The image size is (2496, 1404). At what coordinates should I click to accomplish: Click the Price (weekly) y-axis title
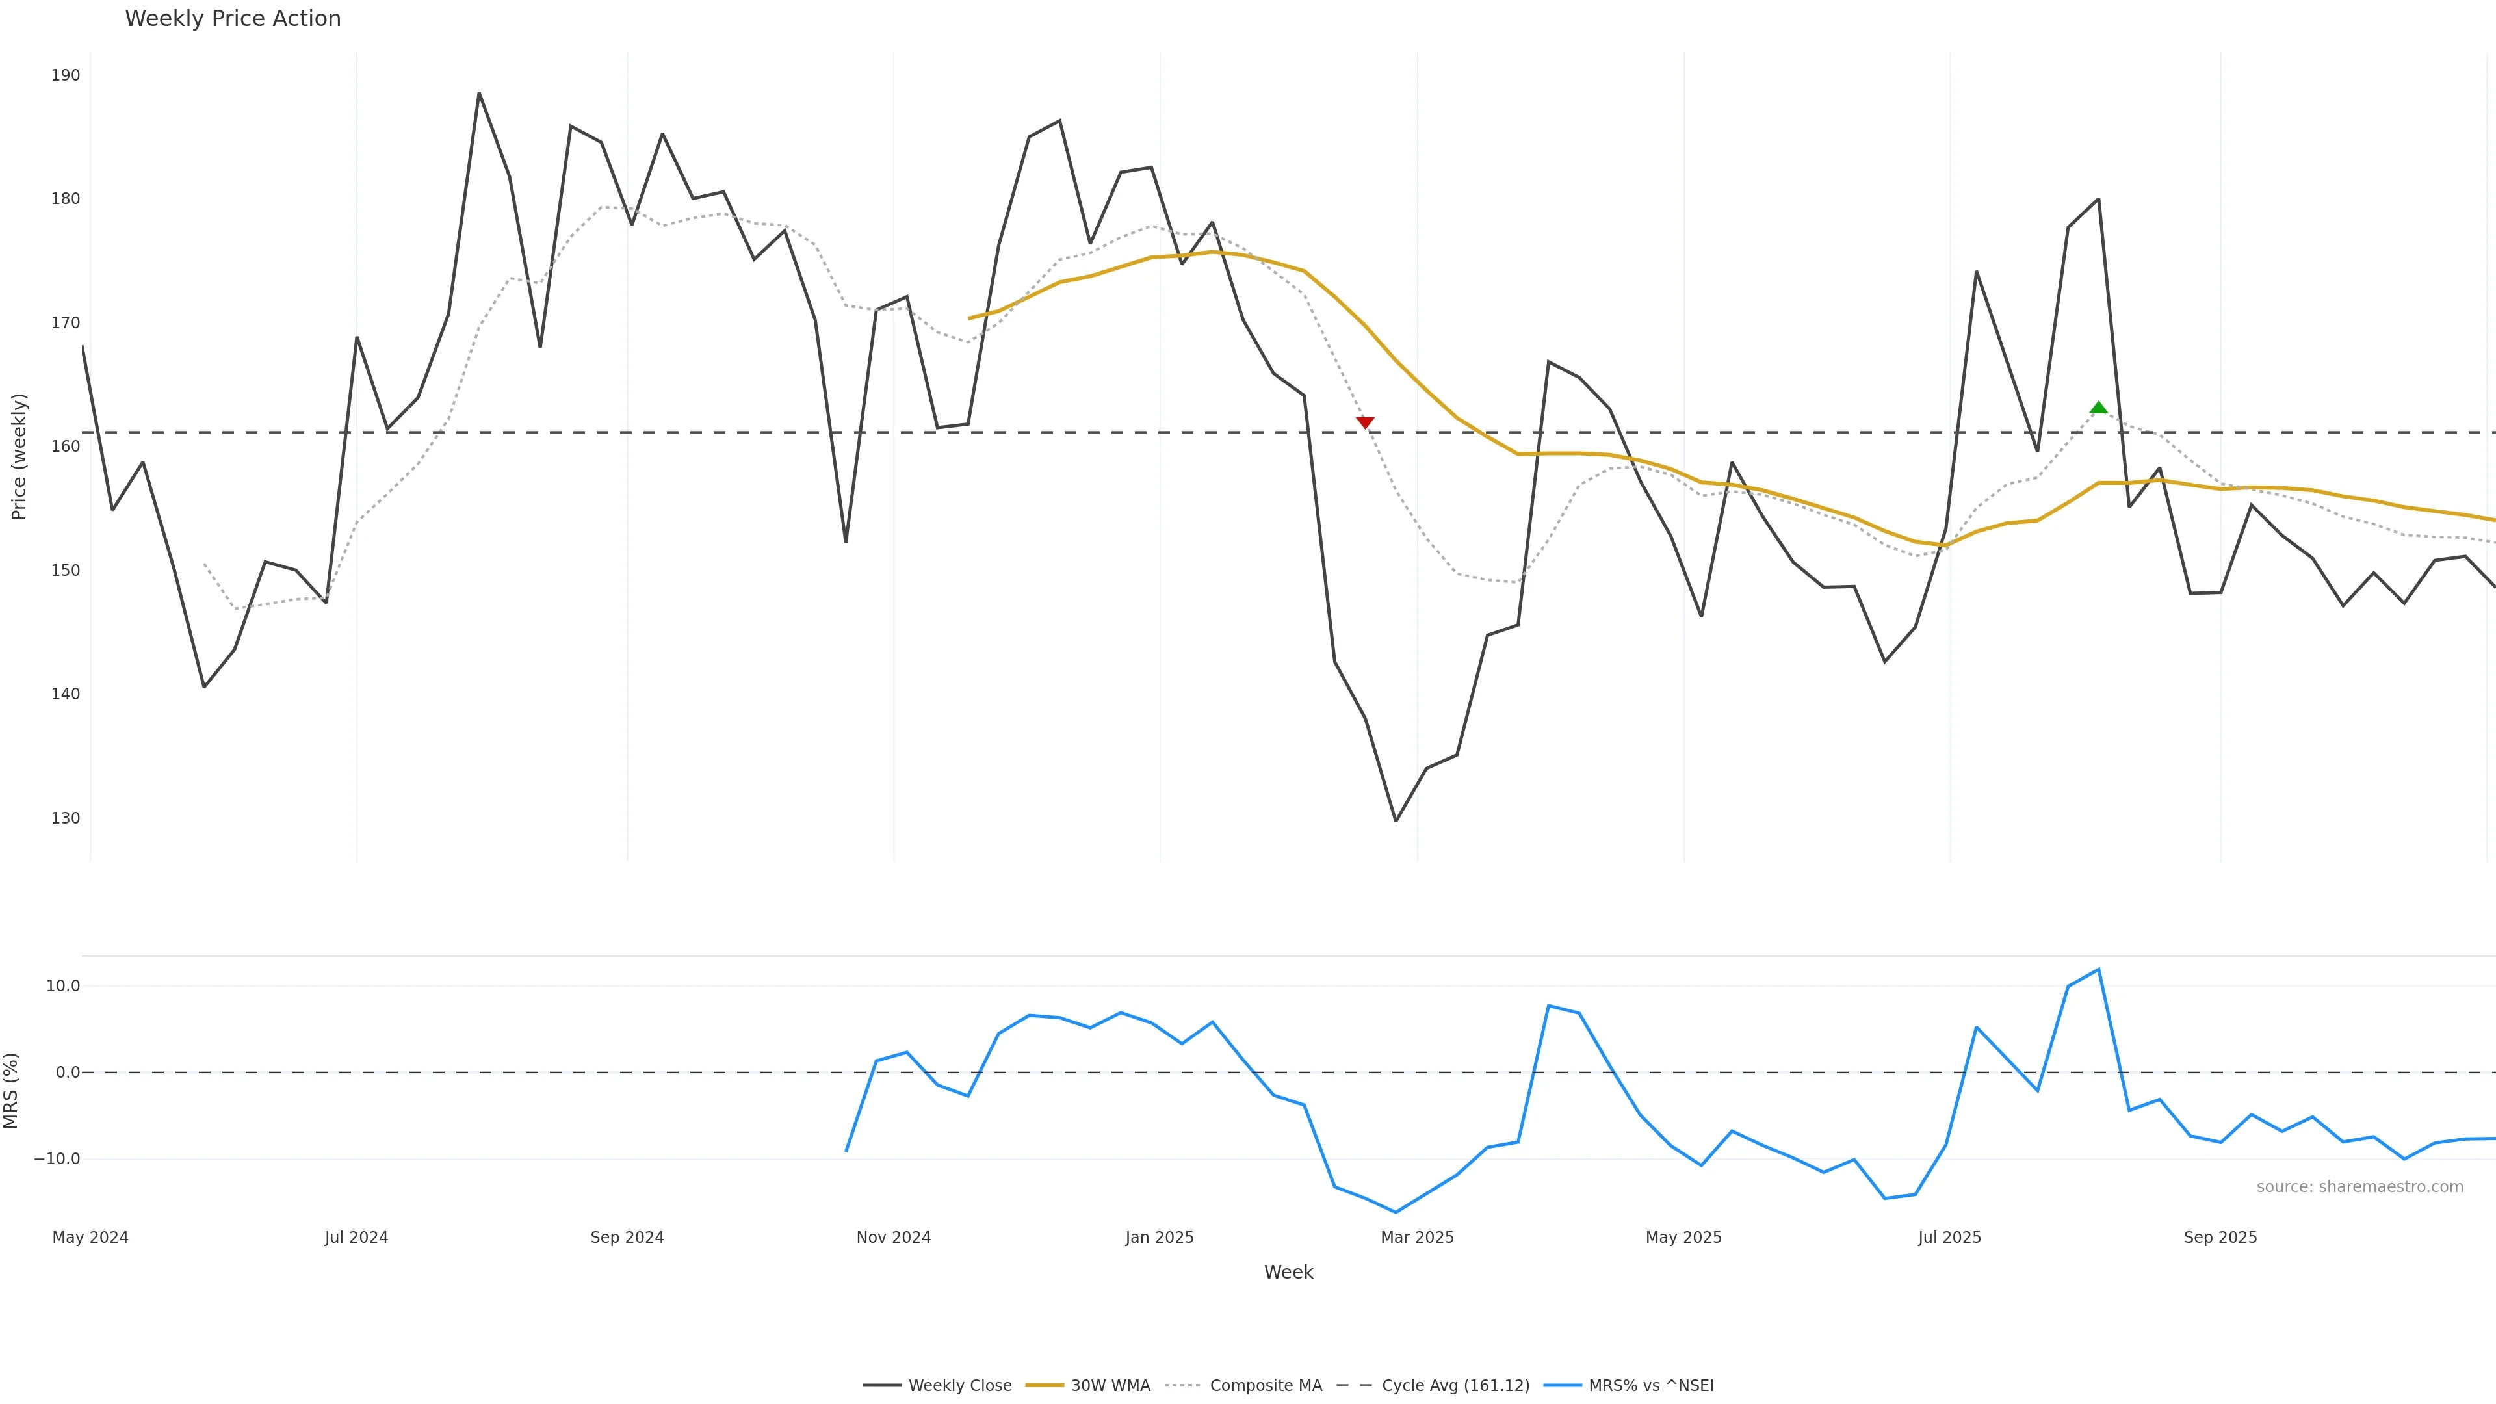(x=19, y=456)
